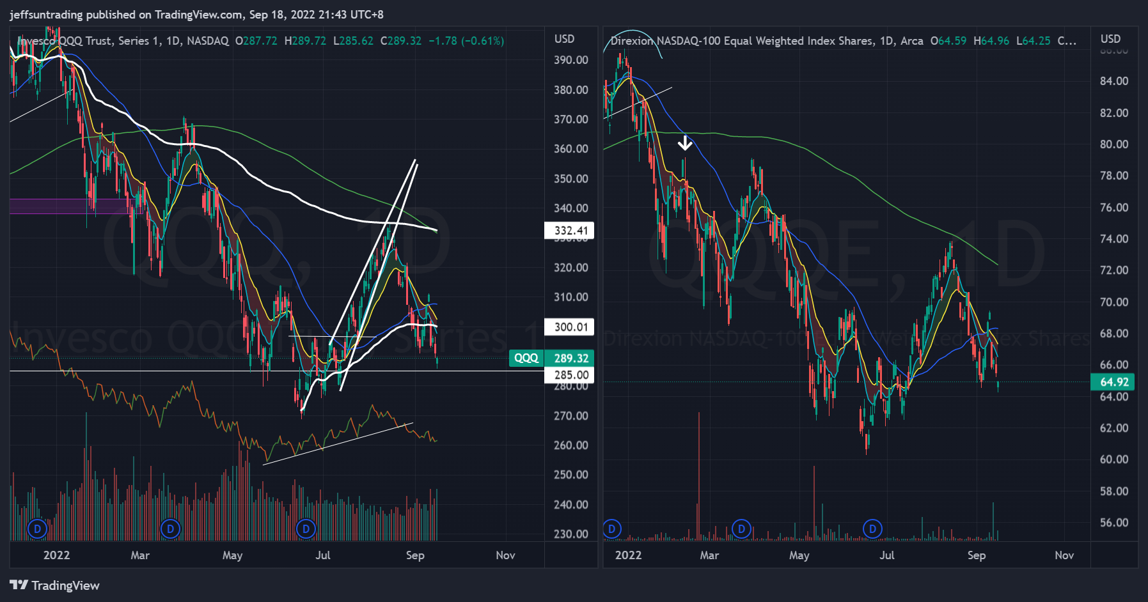Click the Mar time label on QQQ chart
This screenshot has height=602, width=1148.
(140, 555)
